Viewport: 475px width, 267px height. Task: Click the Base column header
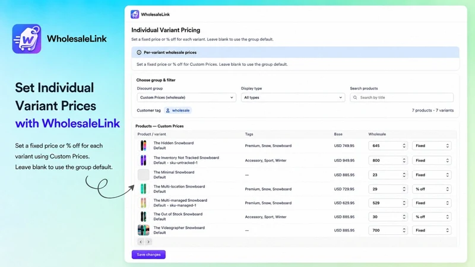(x=338, y=134)
